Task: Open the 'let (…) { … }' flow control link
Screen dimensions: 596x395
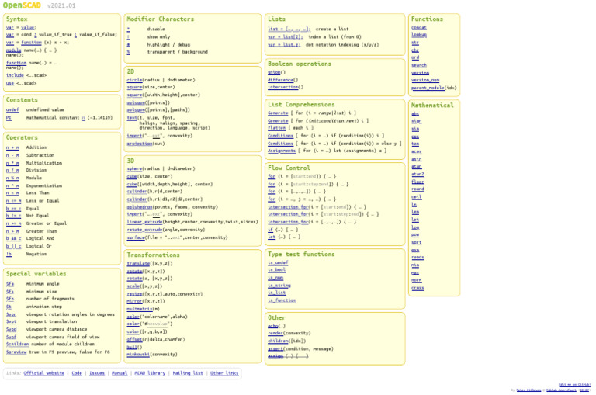Action: (x=272, y=237)
